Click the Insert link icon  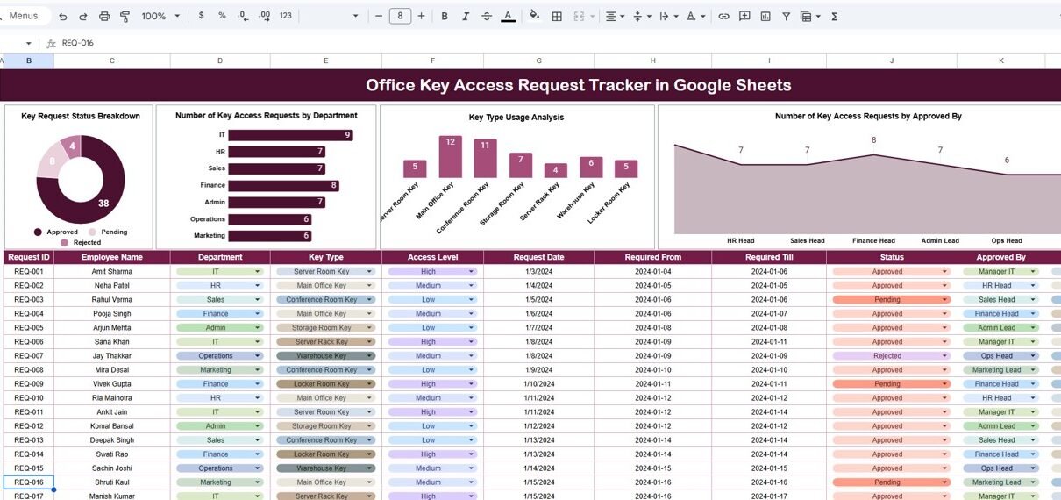point(723,16)
